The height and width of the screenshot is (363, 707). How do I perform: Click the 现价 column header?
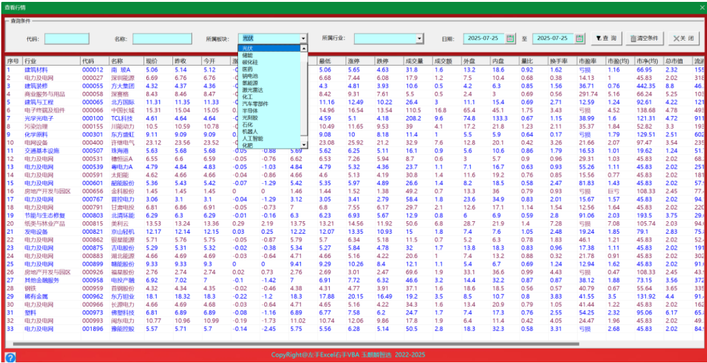click(158, 61)
